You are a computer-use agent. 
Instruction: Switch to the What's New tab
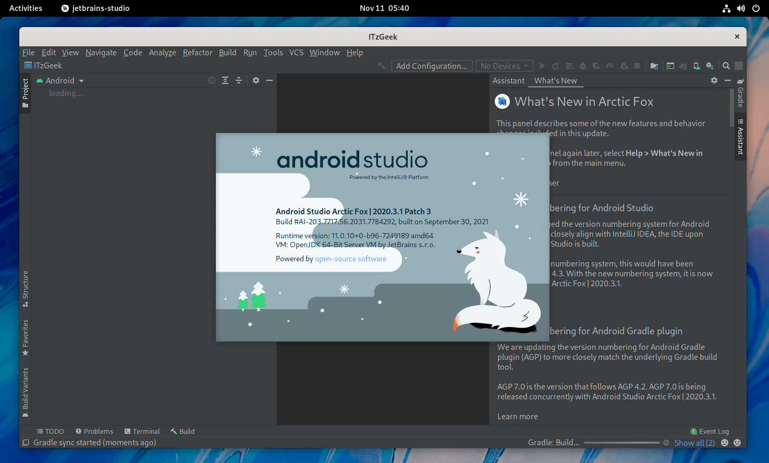pyautogui.click(x=555, y=80)
